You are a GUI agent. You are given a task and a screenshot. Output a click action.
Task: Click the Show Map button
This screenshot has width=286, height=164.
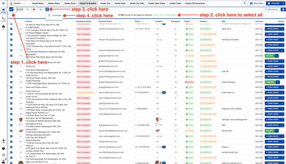point(257,3)
